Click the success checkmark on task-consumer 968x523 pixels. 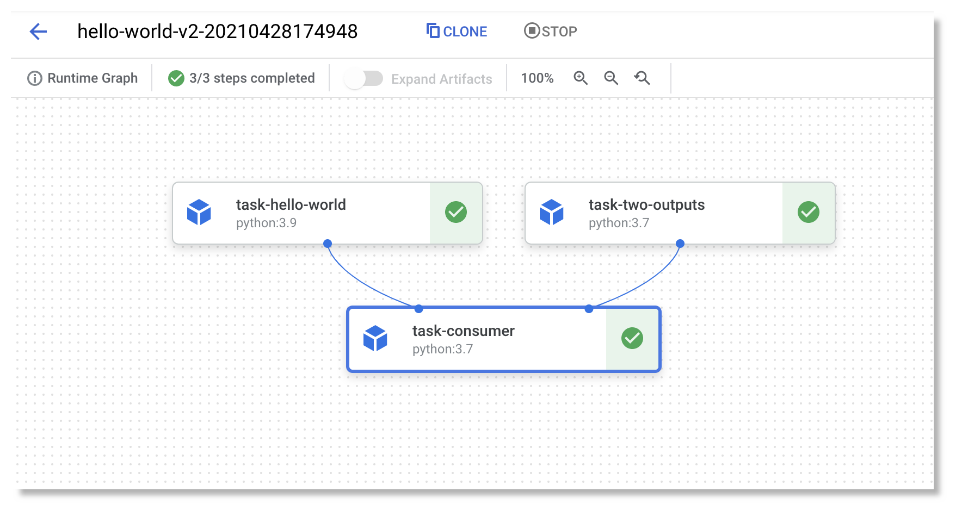point(631,338)
